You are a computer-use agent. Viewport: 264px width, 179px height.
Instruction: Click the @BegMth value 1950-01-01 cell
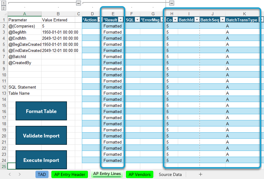pos(58,32)
